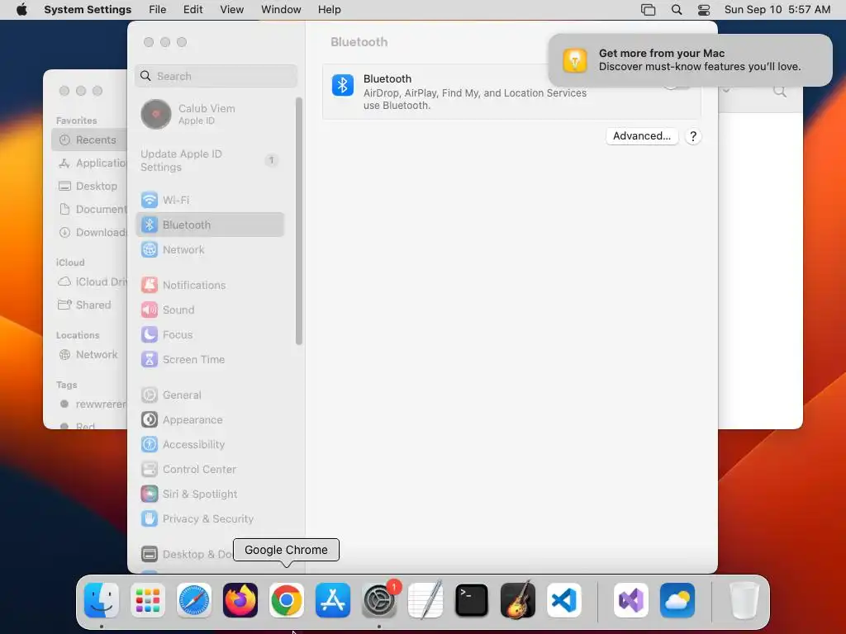Open Wi-Fi settings in sidebar
This screenshot has width=846, height=634.
click(x=210, y=200)
